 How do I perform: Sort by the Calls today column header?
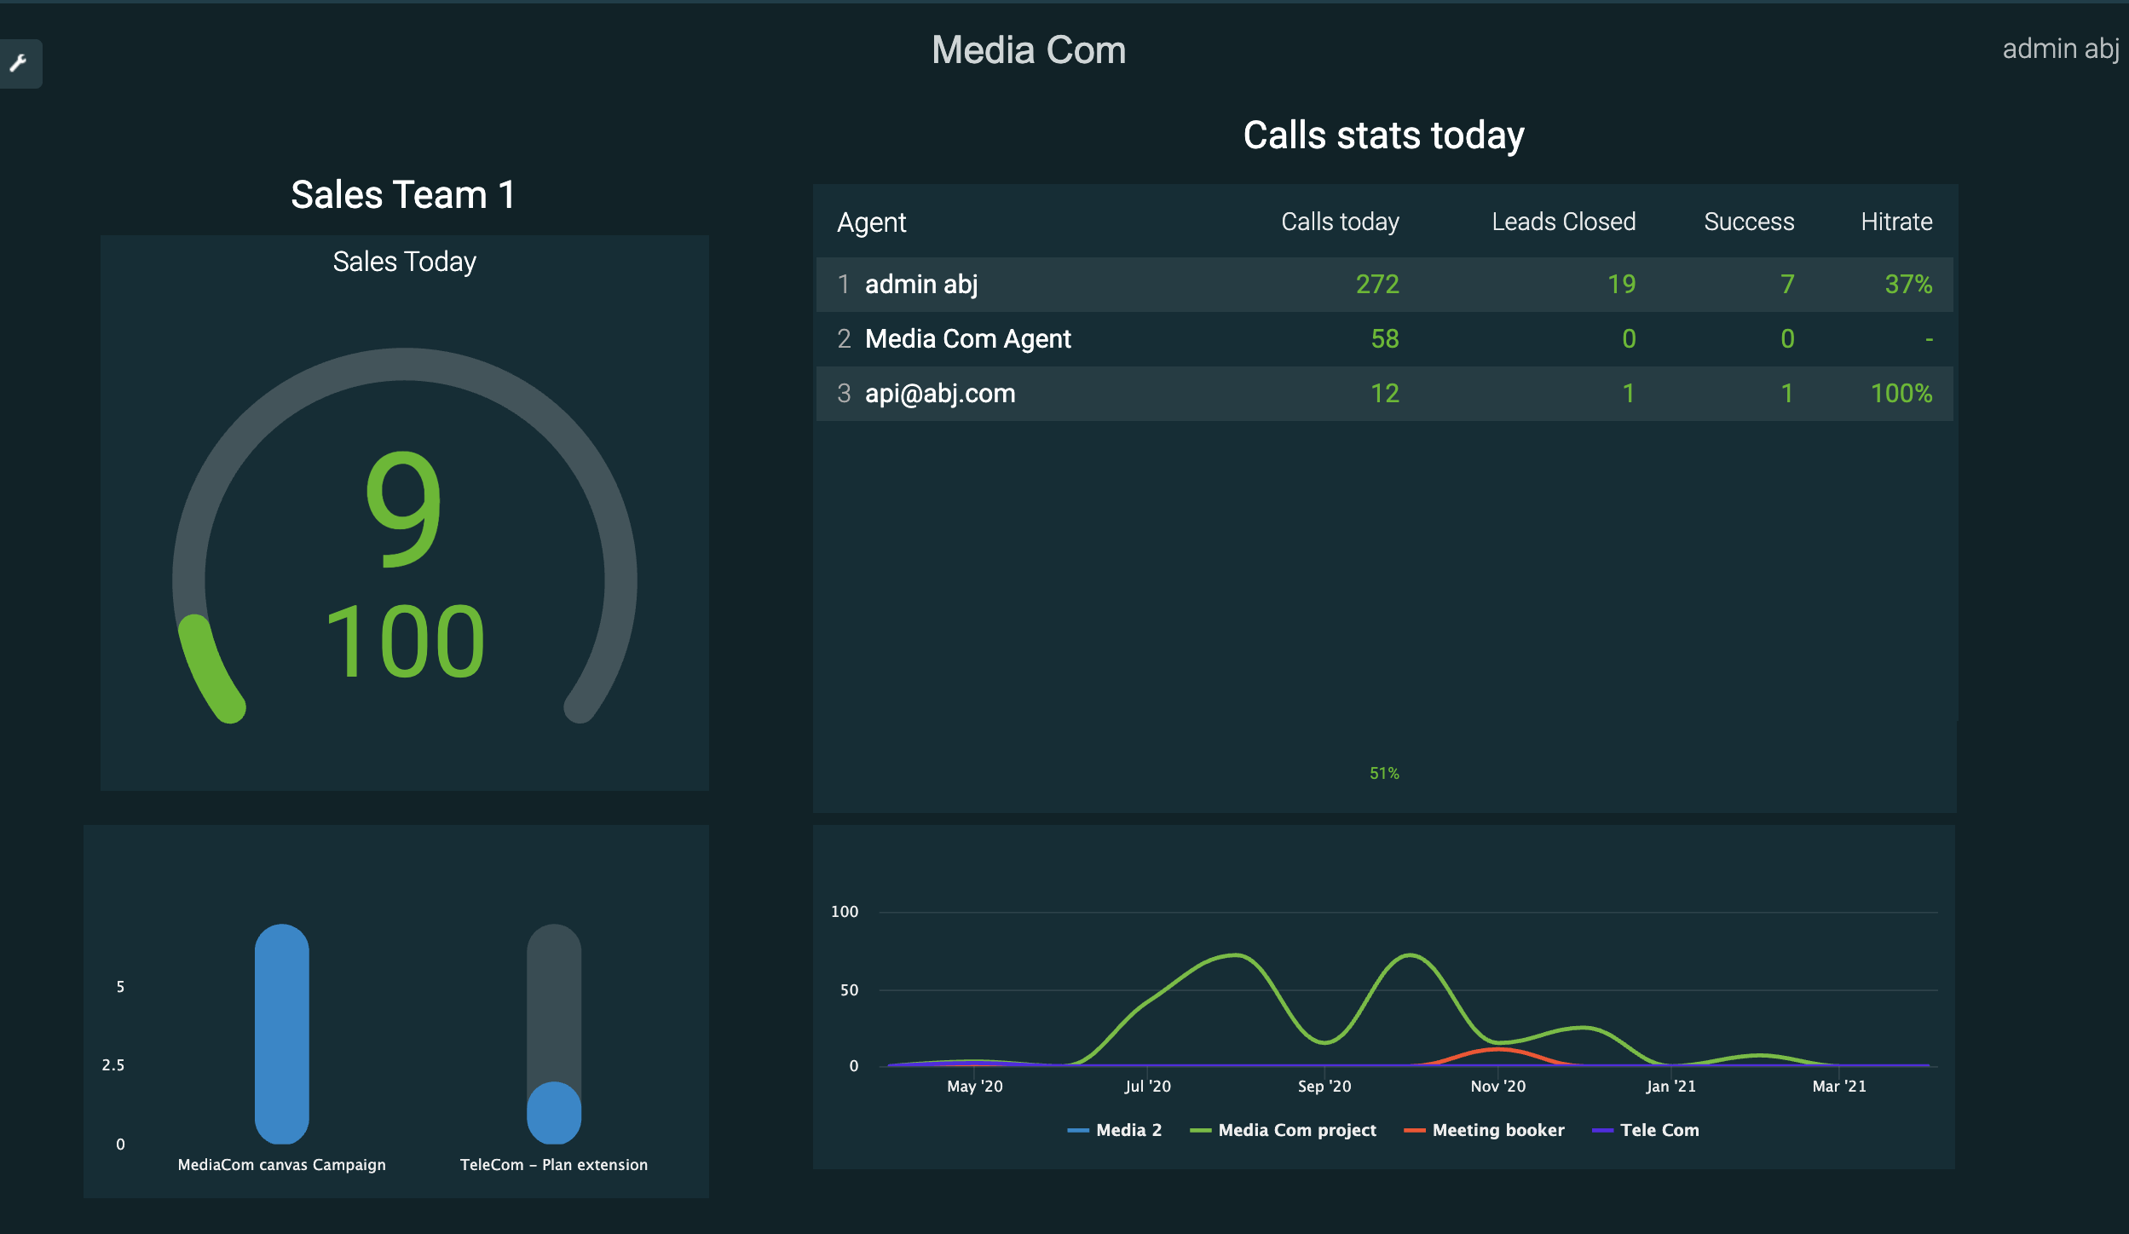(x=1339, y=222)
